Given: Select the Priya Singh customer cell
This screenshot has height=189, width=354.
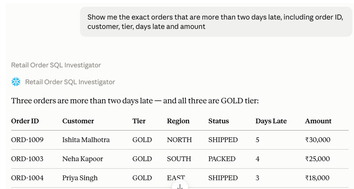Looking at the screenshot, I should click(80, 178).
